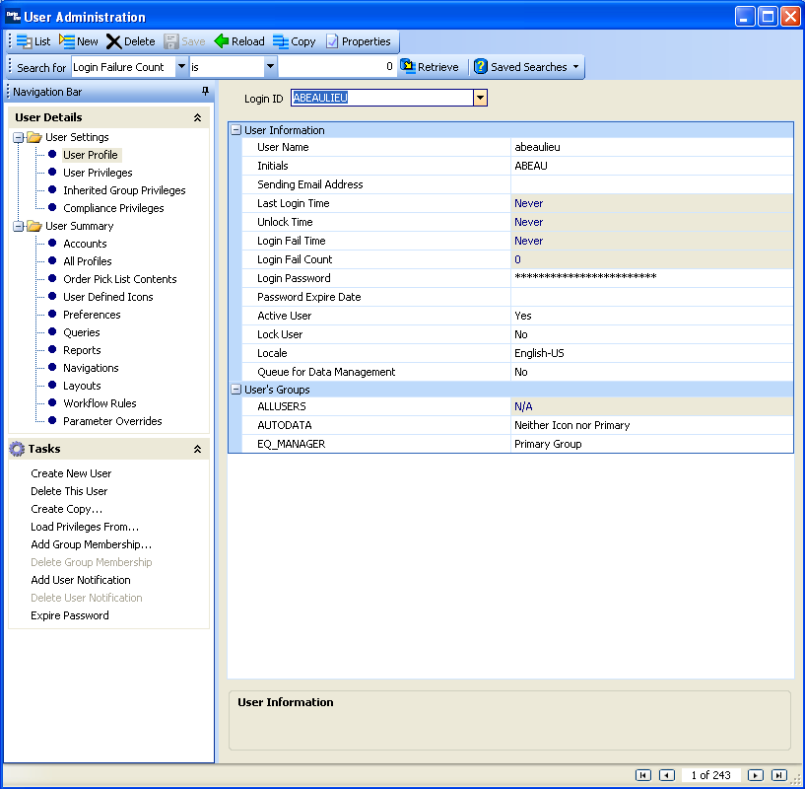This screenshot has width=805, height=789.
Task: Click the Delete X icon in toolbar
Action: pos(114,41)
